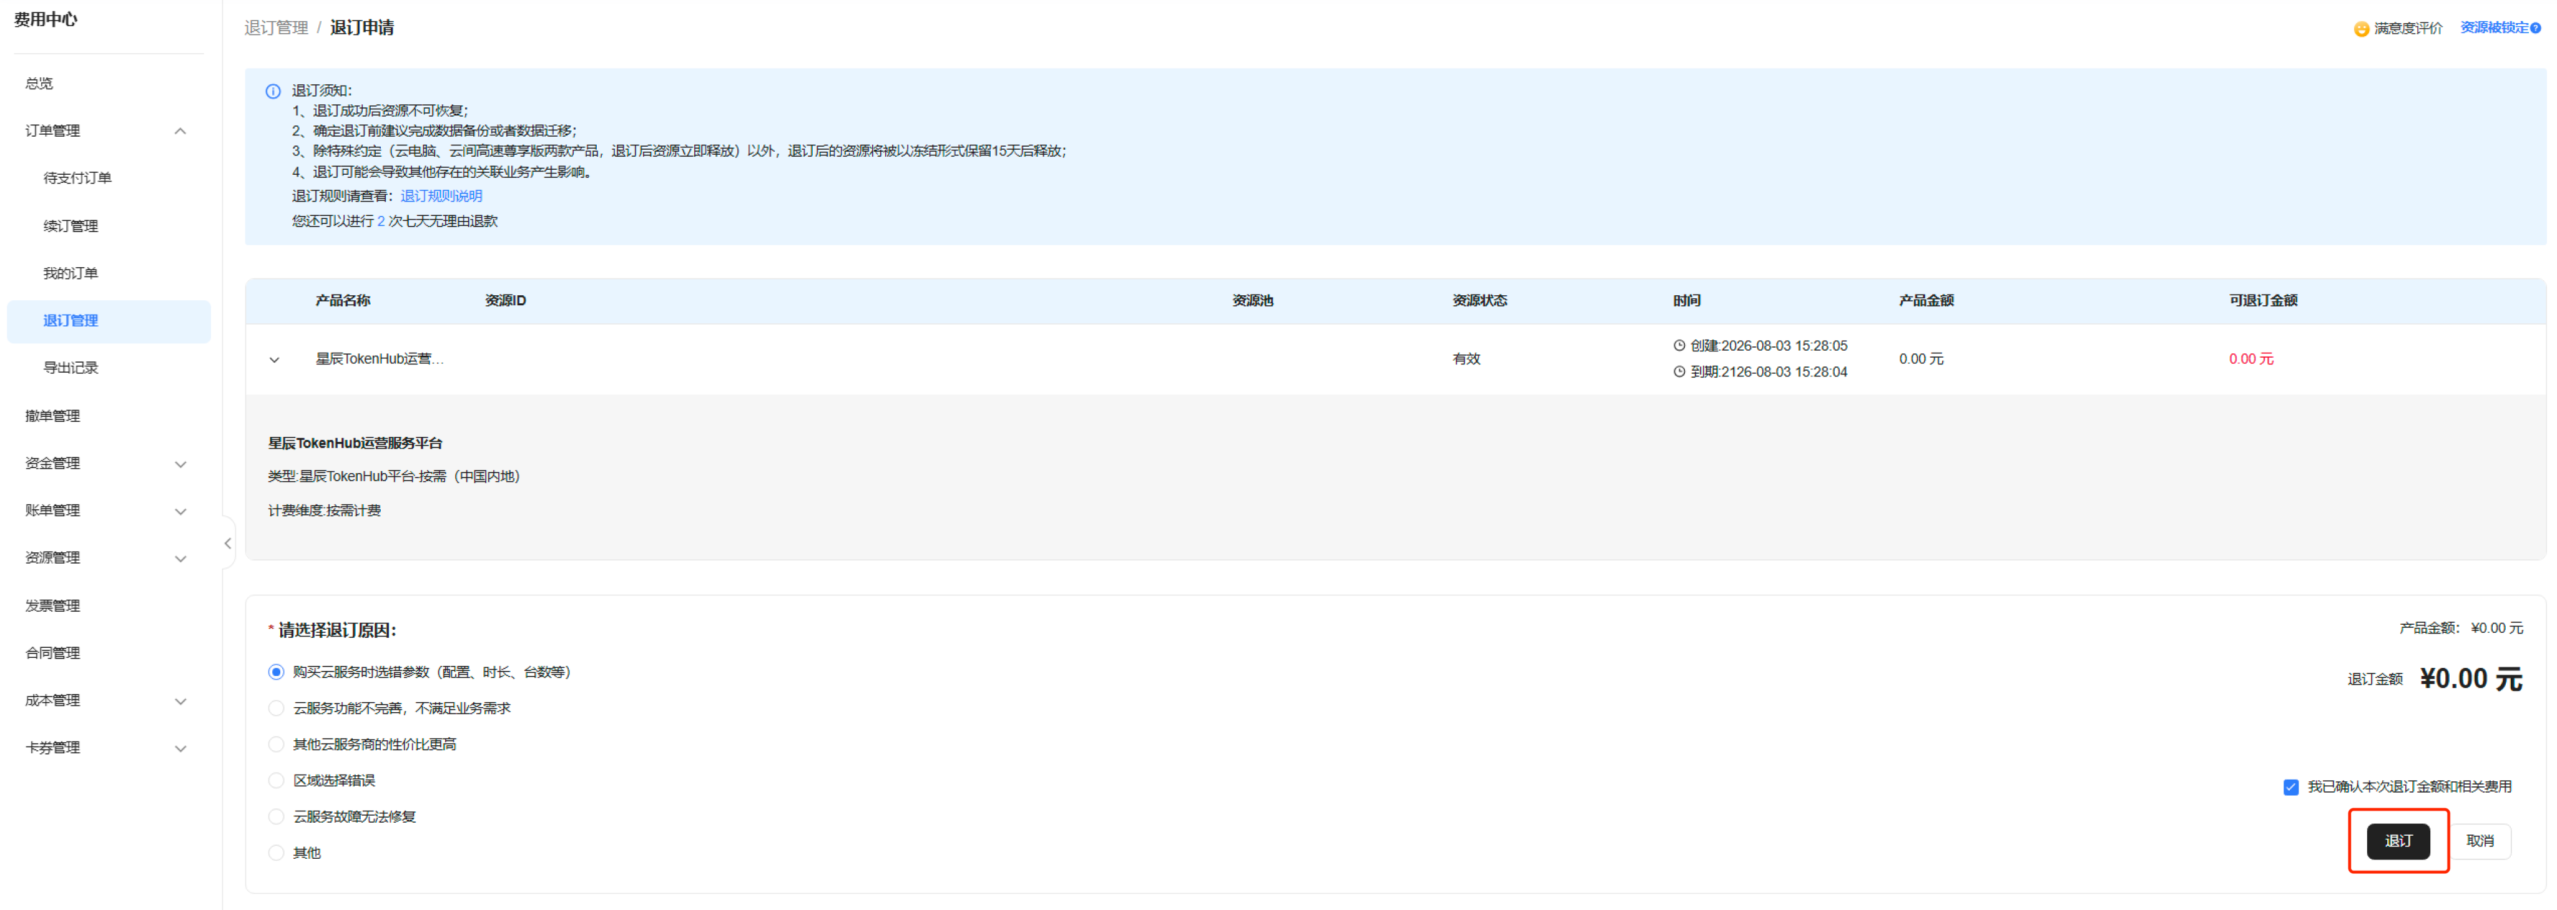Collapse the 订单管理 menu chevron

pyautogui.click(x=180, y=131)
